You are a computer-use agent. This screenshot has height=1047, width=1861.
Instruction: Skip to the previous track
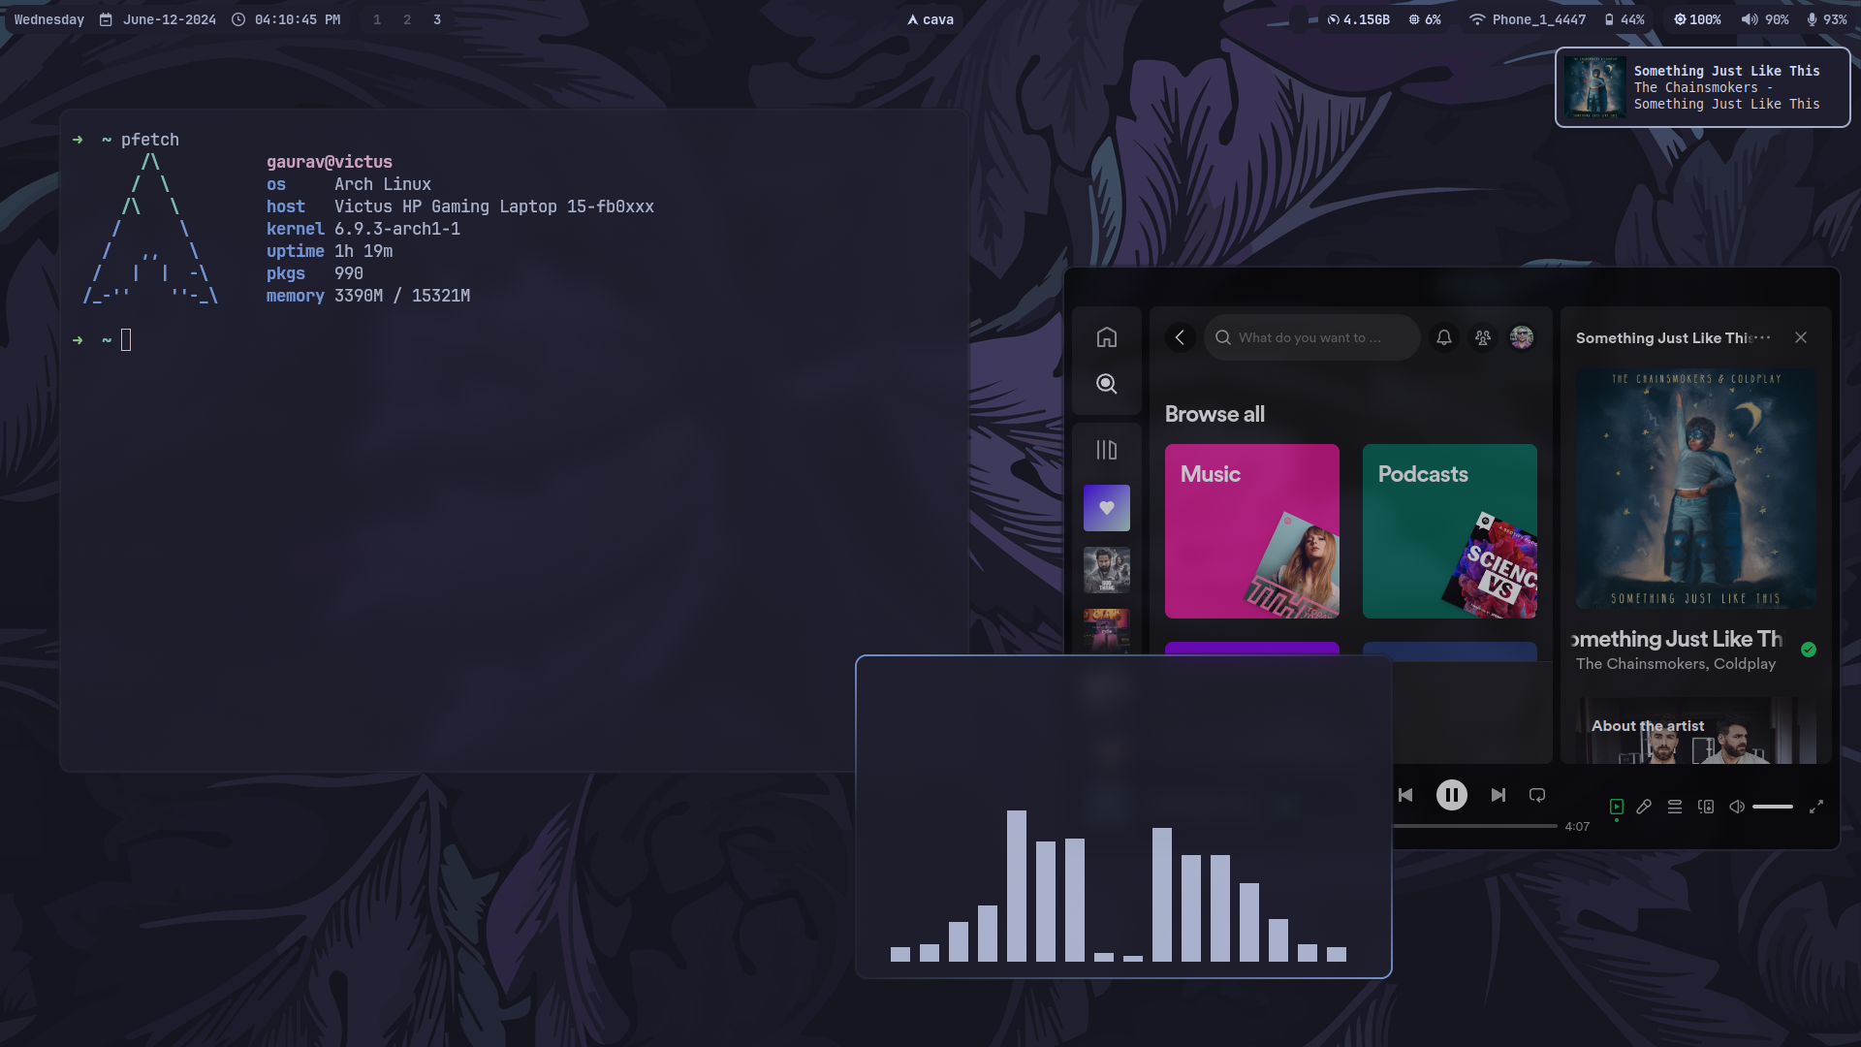pyautogui.click(x=1405, y=795)
